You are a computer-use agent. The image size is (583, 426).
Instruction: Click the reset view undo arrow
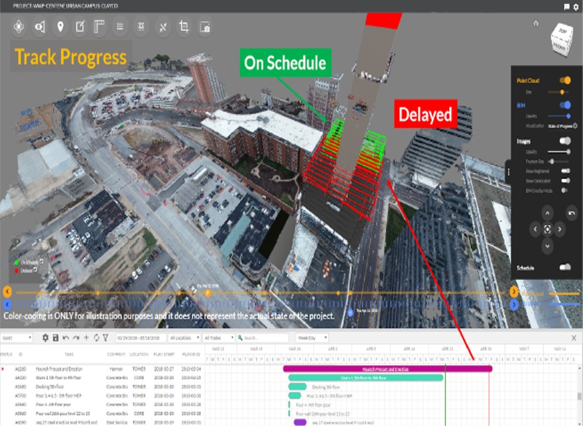[x=572, y=213]
